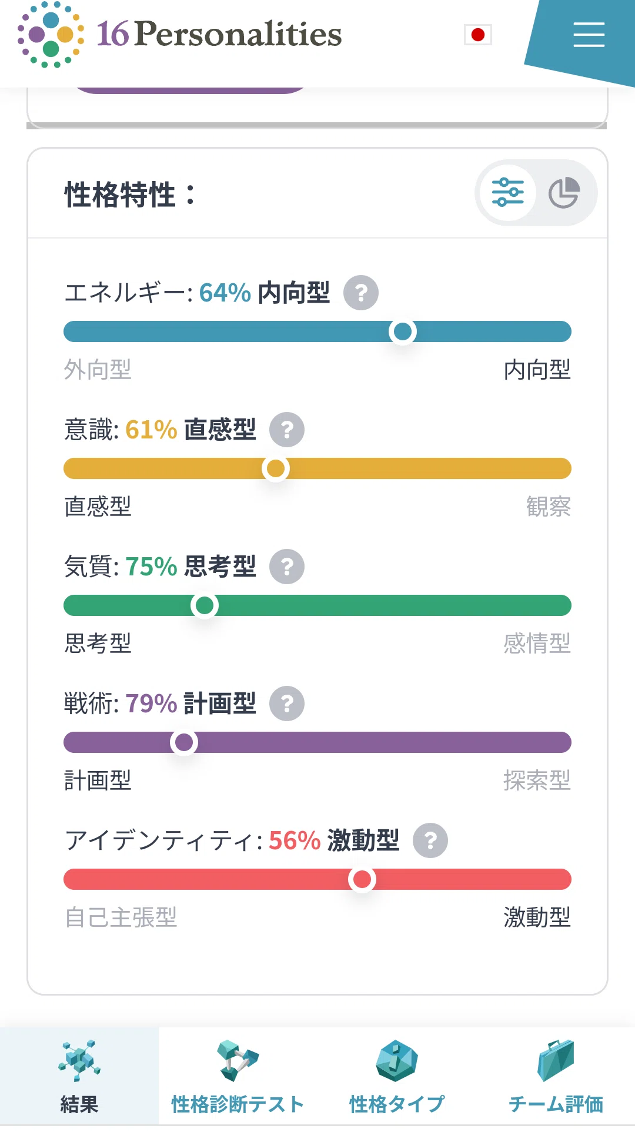Open help icon next to 意識 直感型
635x1139 pixels.
click(x=287, y=430)
